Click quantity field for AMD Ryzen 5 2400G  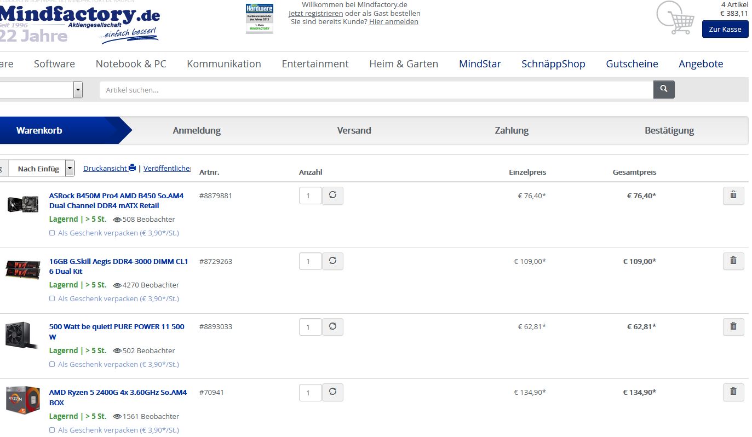click(x=310, y=392)
